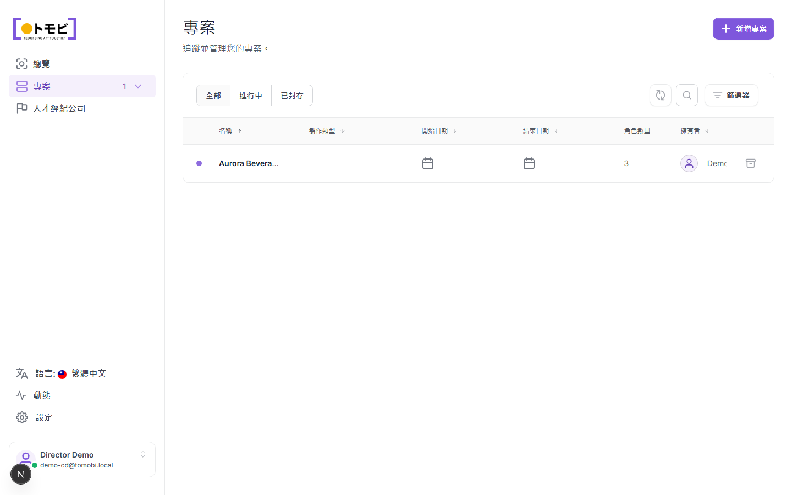
Task: Refresh the project list
Action: tap(661, 95)
